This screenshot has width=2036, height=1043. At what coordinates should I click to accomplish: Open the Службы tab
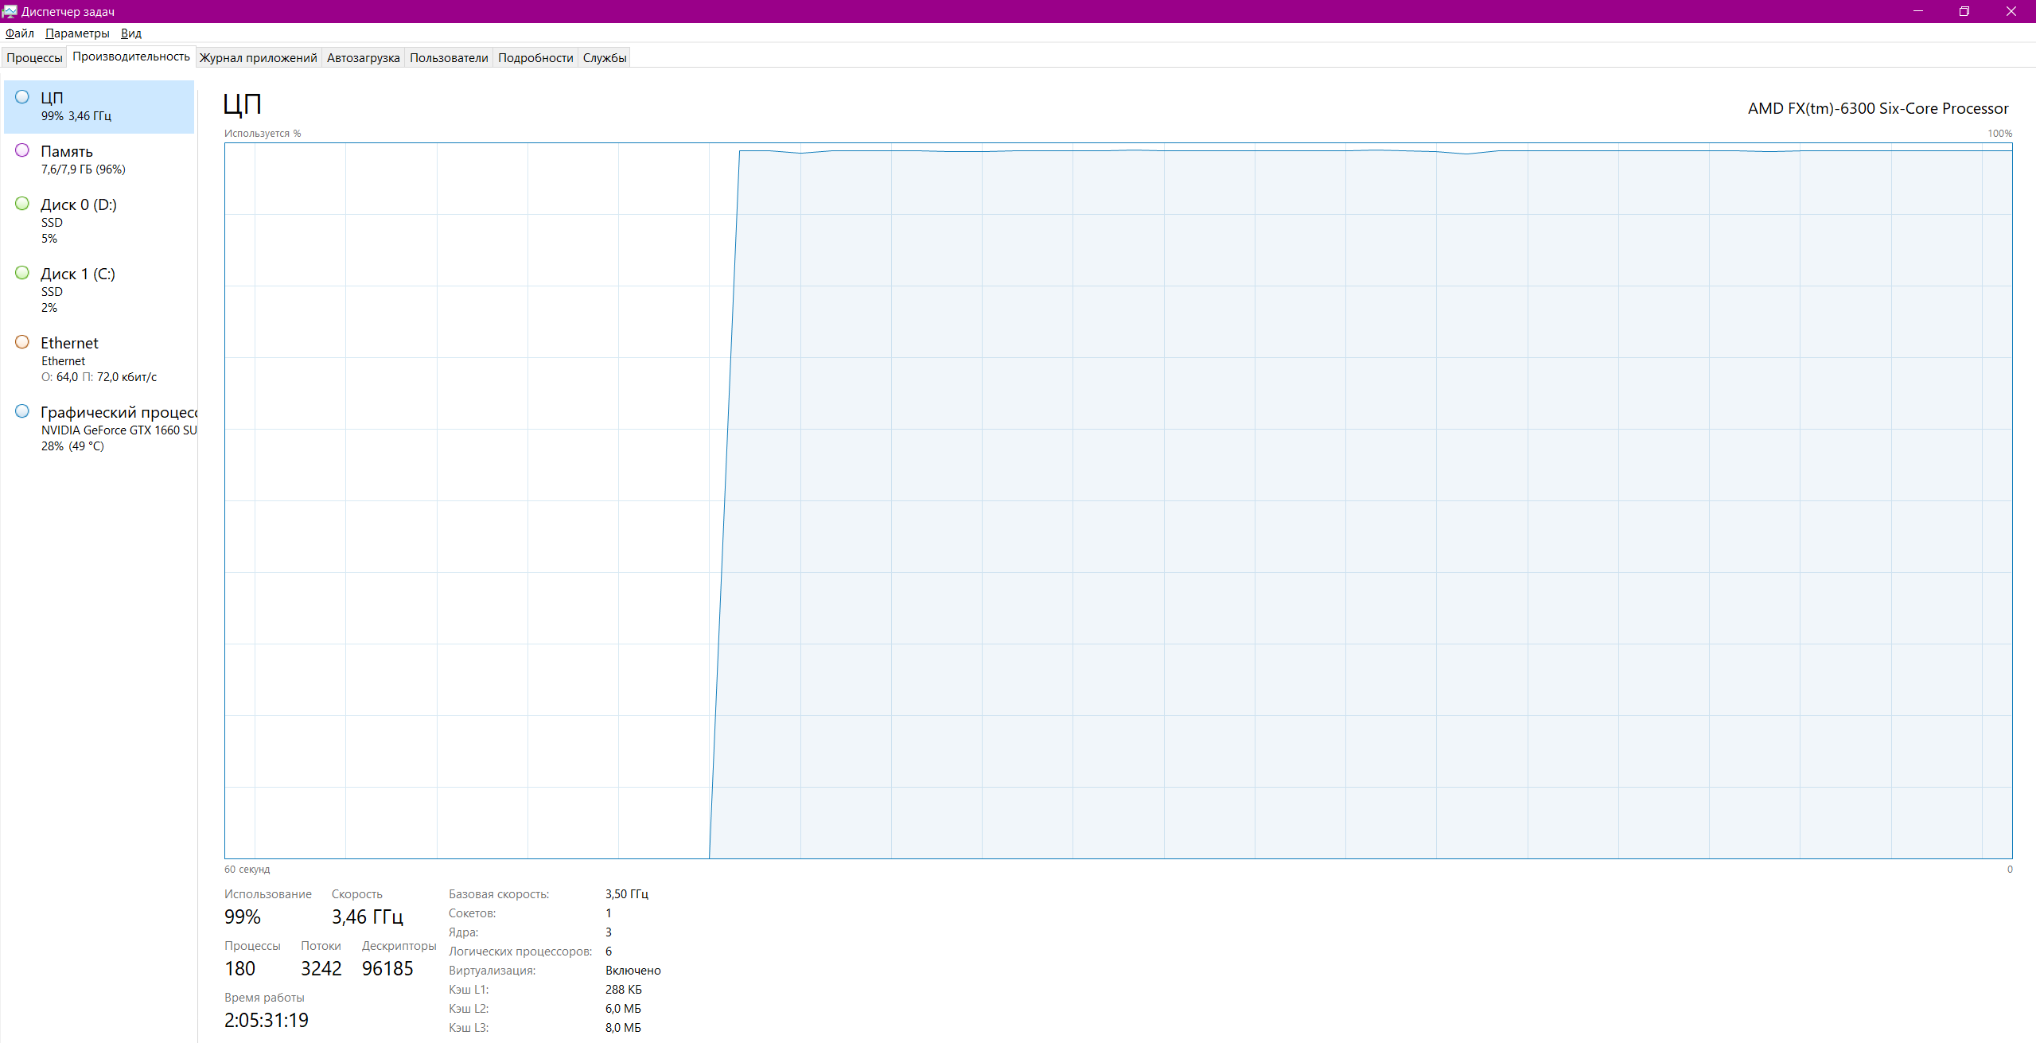click(605, 58)
